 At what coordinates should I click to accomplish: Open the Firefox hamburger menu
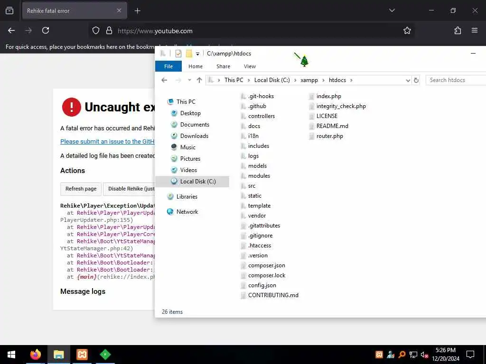coord(475,31)
